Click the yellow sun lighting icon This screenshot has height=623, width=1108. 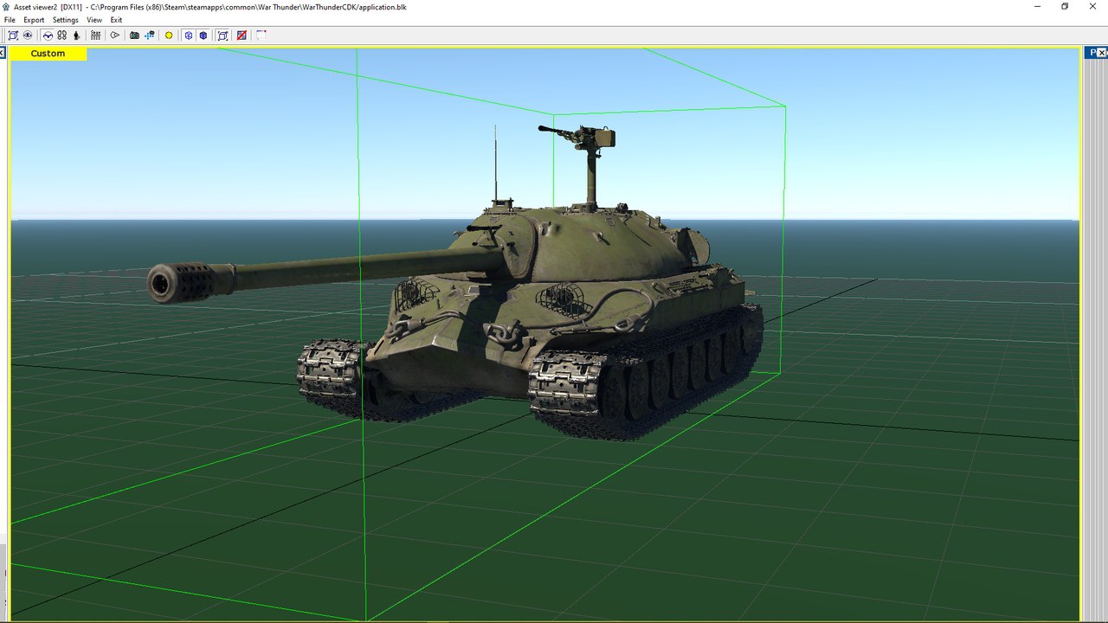(x=169, y=35)
